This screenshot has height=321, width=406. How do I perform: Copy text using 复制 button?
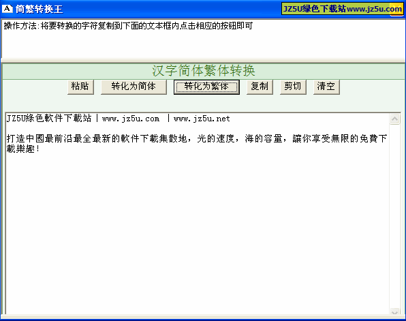coord(260,87)
